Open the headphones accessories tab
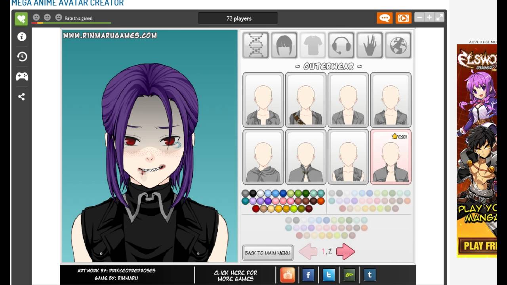The width and height of the screenshot is (507, 285). [x=341, y=45]
